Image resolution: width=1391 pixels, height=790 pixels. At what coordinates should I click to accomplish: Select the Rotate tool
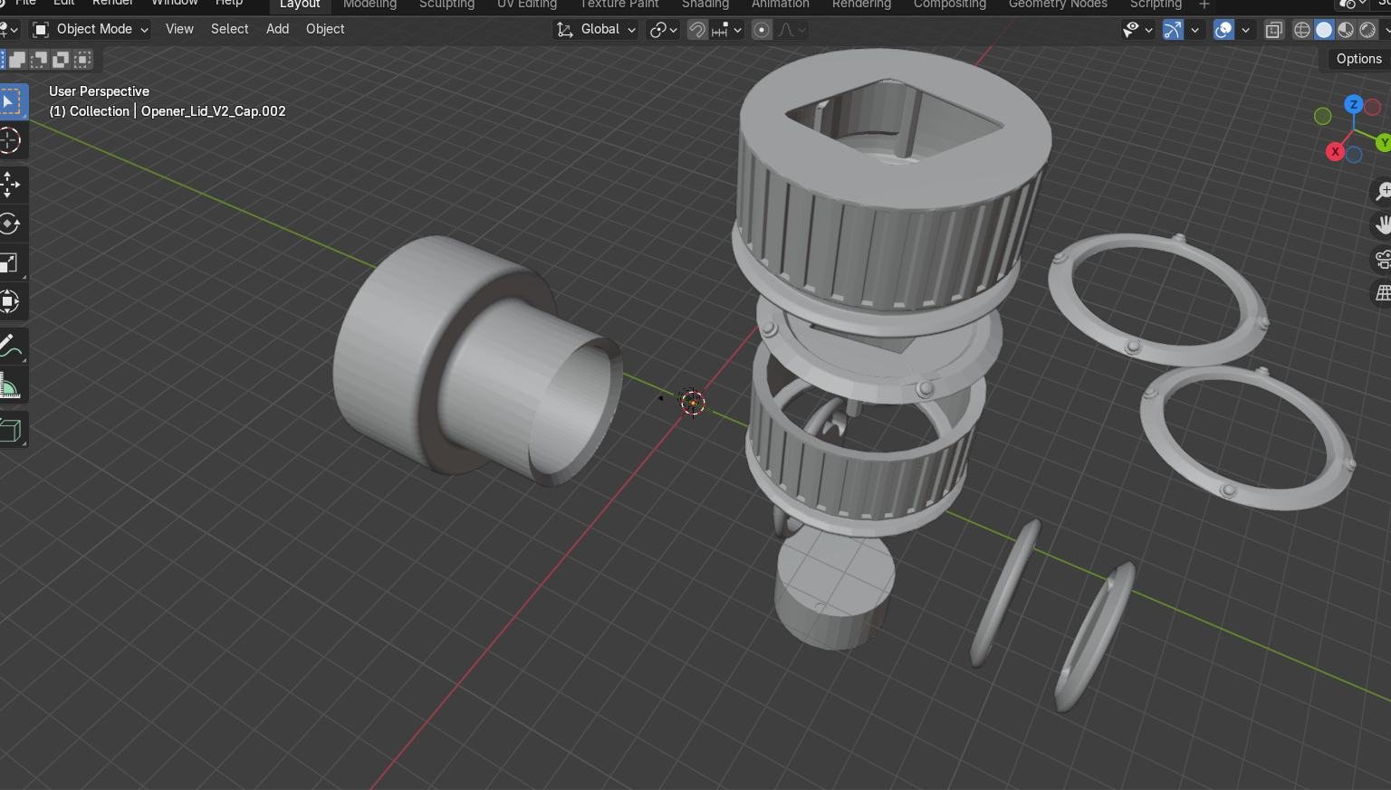pos(10,224)
